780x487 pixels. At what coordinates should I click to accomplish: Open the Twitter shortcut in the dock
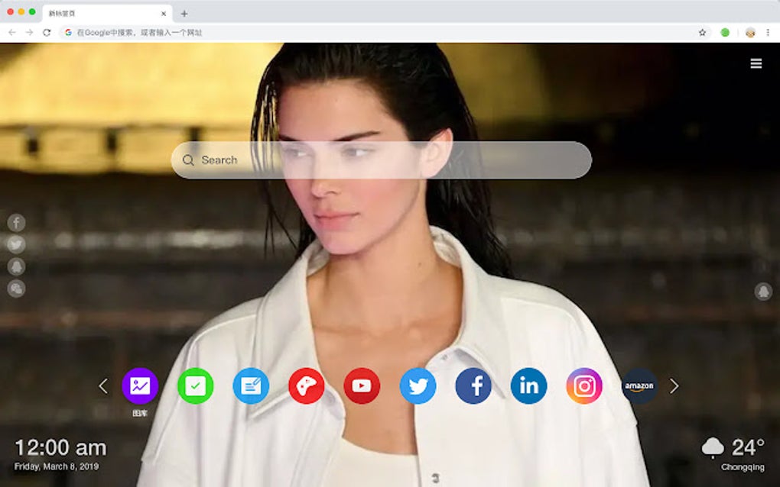418,385
